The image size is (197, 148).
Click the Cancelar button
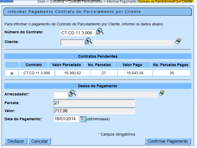point(39,141)
